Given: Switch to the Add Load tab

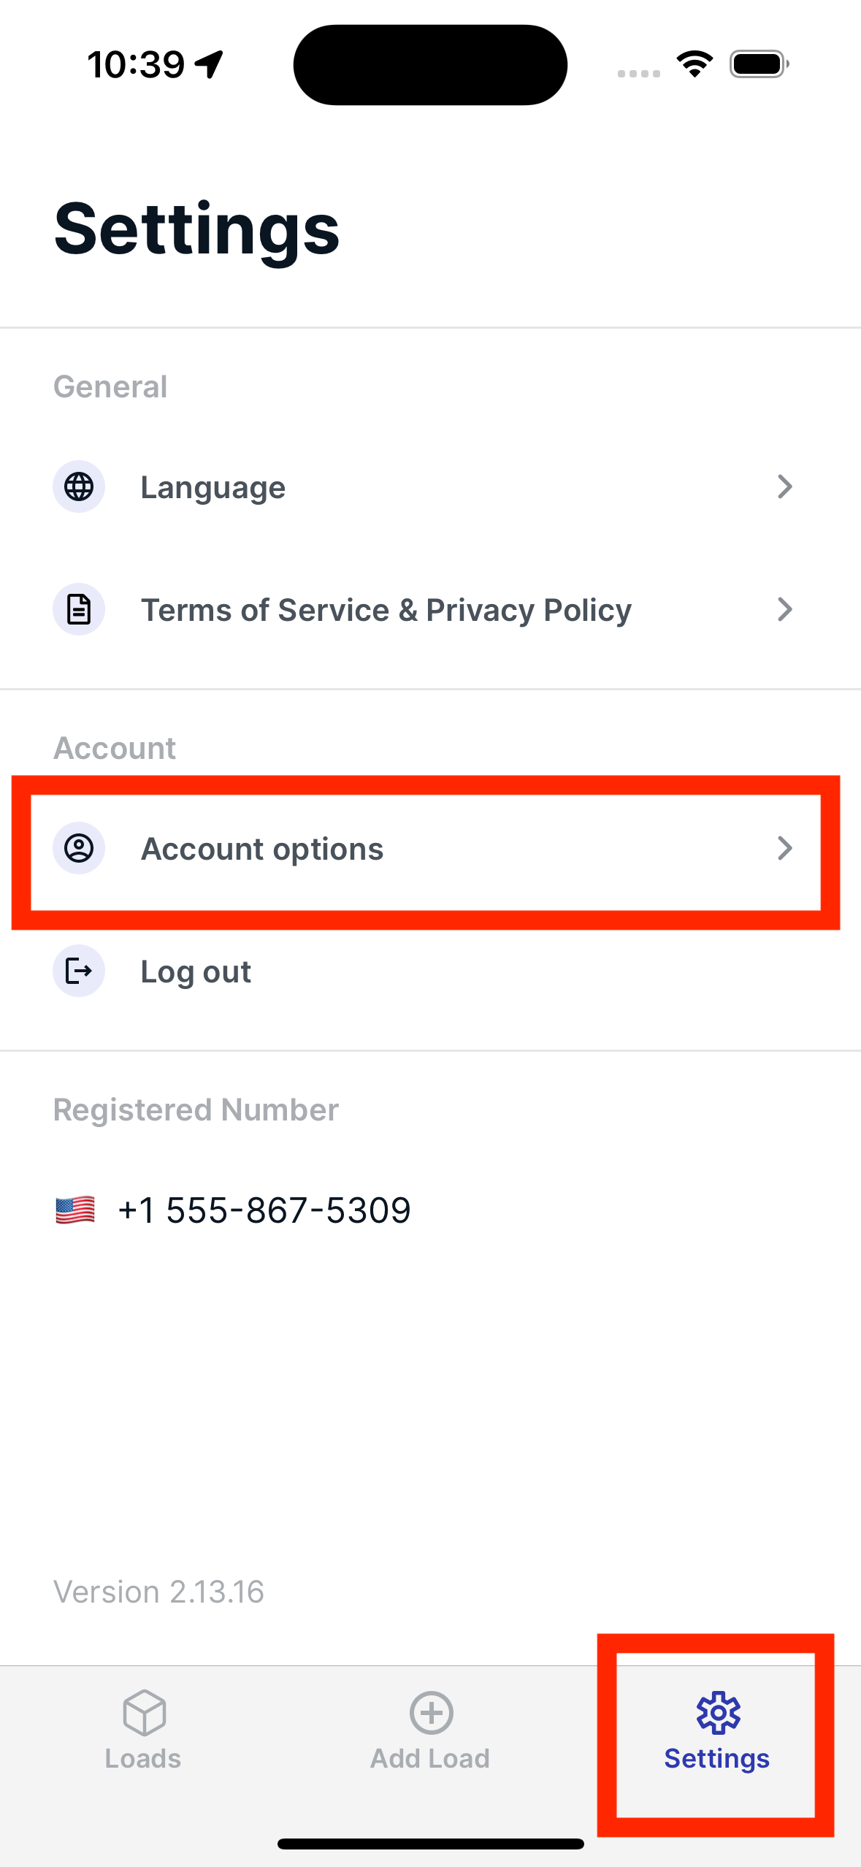Looking at the screenshot, I should (430, 1758).
